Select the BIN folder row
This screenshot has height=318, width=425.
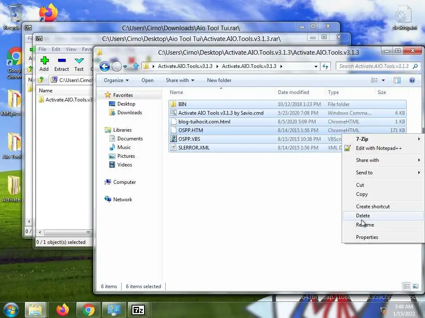coord(287,104)
